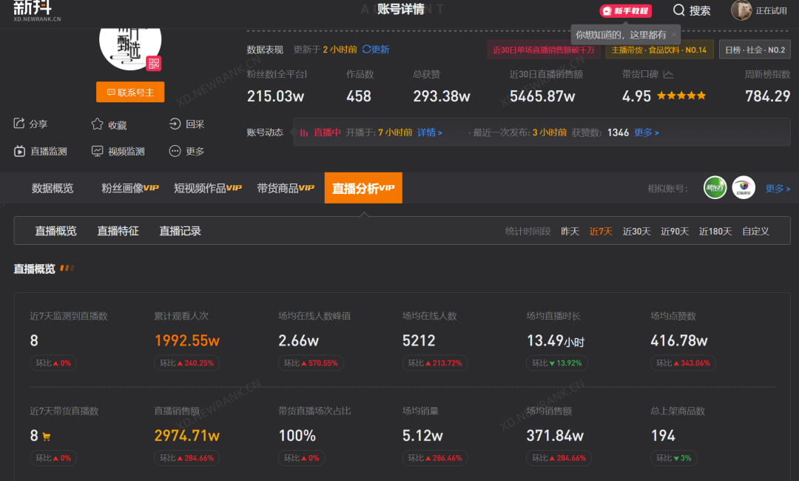Click the orange 联系号主 button
The image size is (799, 481).
pos(130,92)
